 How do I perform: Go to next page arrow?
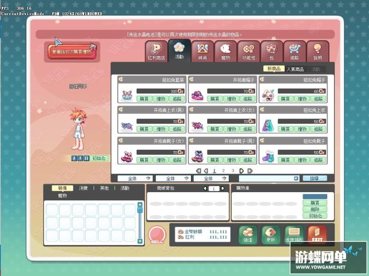[x=241, y=170]
